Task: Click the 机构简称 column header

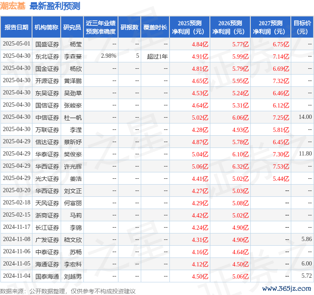Action: click(x=46, y=27)
